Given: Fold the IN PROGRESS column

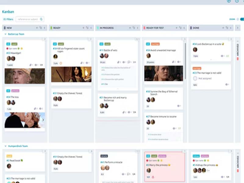Looking at the screenshot, I should click(138, 28).
